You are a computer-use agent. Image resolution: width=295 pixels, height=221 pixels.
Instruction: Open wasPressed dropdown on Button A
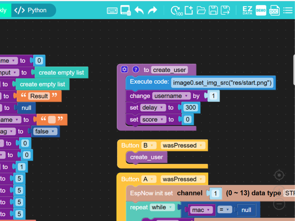(183, 179)
